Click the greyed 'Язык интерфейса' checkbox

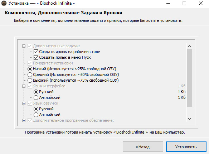tap(30, 86)
